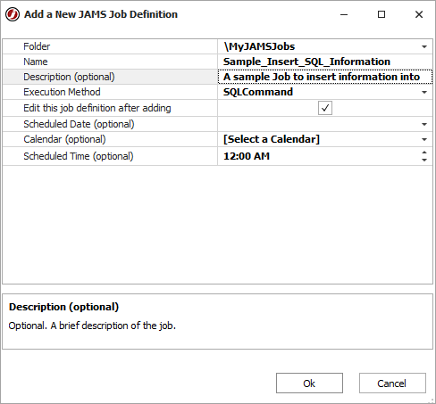
Task: Click the SQLCommand execution method value
Action: [x=258, y=92]
